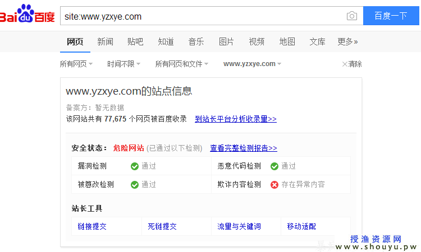Screen dimensions: 421x252
Task: Click the Baidu logo
Action: [27, 13]
